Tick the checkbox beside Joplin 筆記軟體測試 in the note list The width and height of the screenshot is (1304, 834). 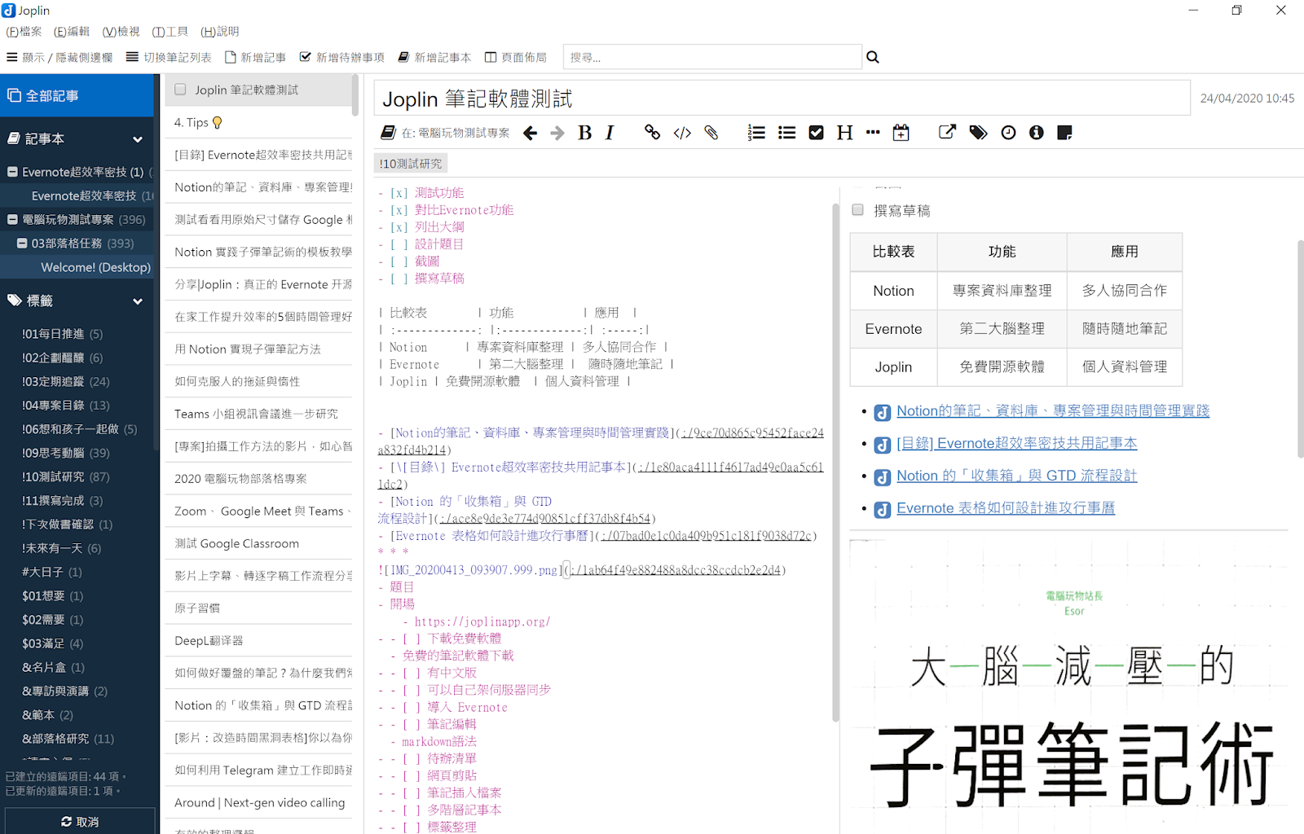[x=180, y=90]
